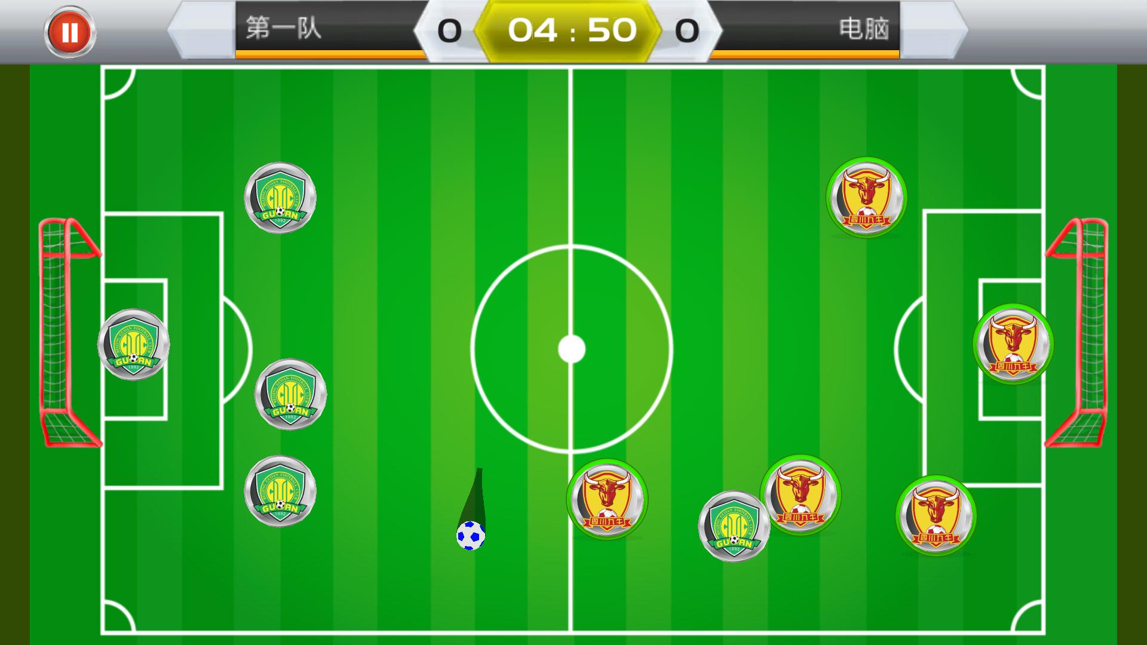Click the left red goal net
The height and width of the screenshot is (645, 1147).
[70, 333]
